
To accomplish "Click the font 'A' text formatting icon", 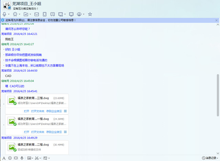I will (x=4, y=158).
